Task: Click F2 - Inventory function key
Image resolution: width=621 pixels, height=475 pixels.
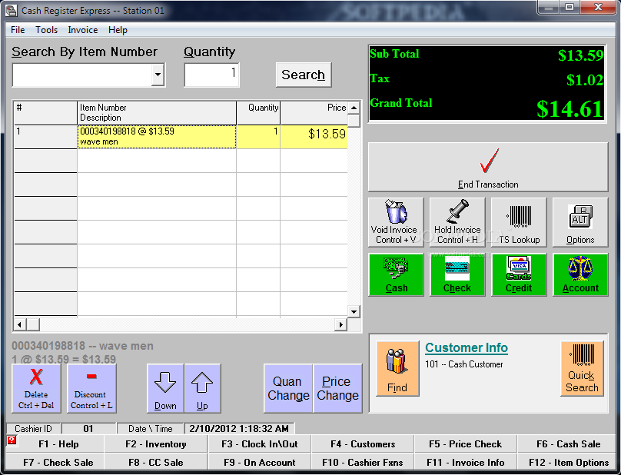Action: (x=156, y=443)
